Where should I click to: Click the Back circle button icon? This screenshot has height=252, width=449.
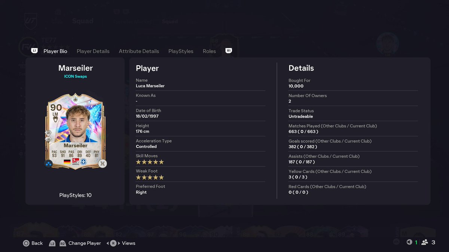coord(26,243)
